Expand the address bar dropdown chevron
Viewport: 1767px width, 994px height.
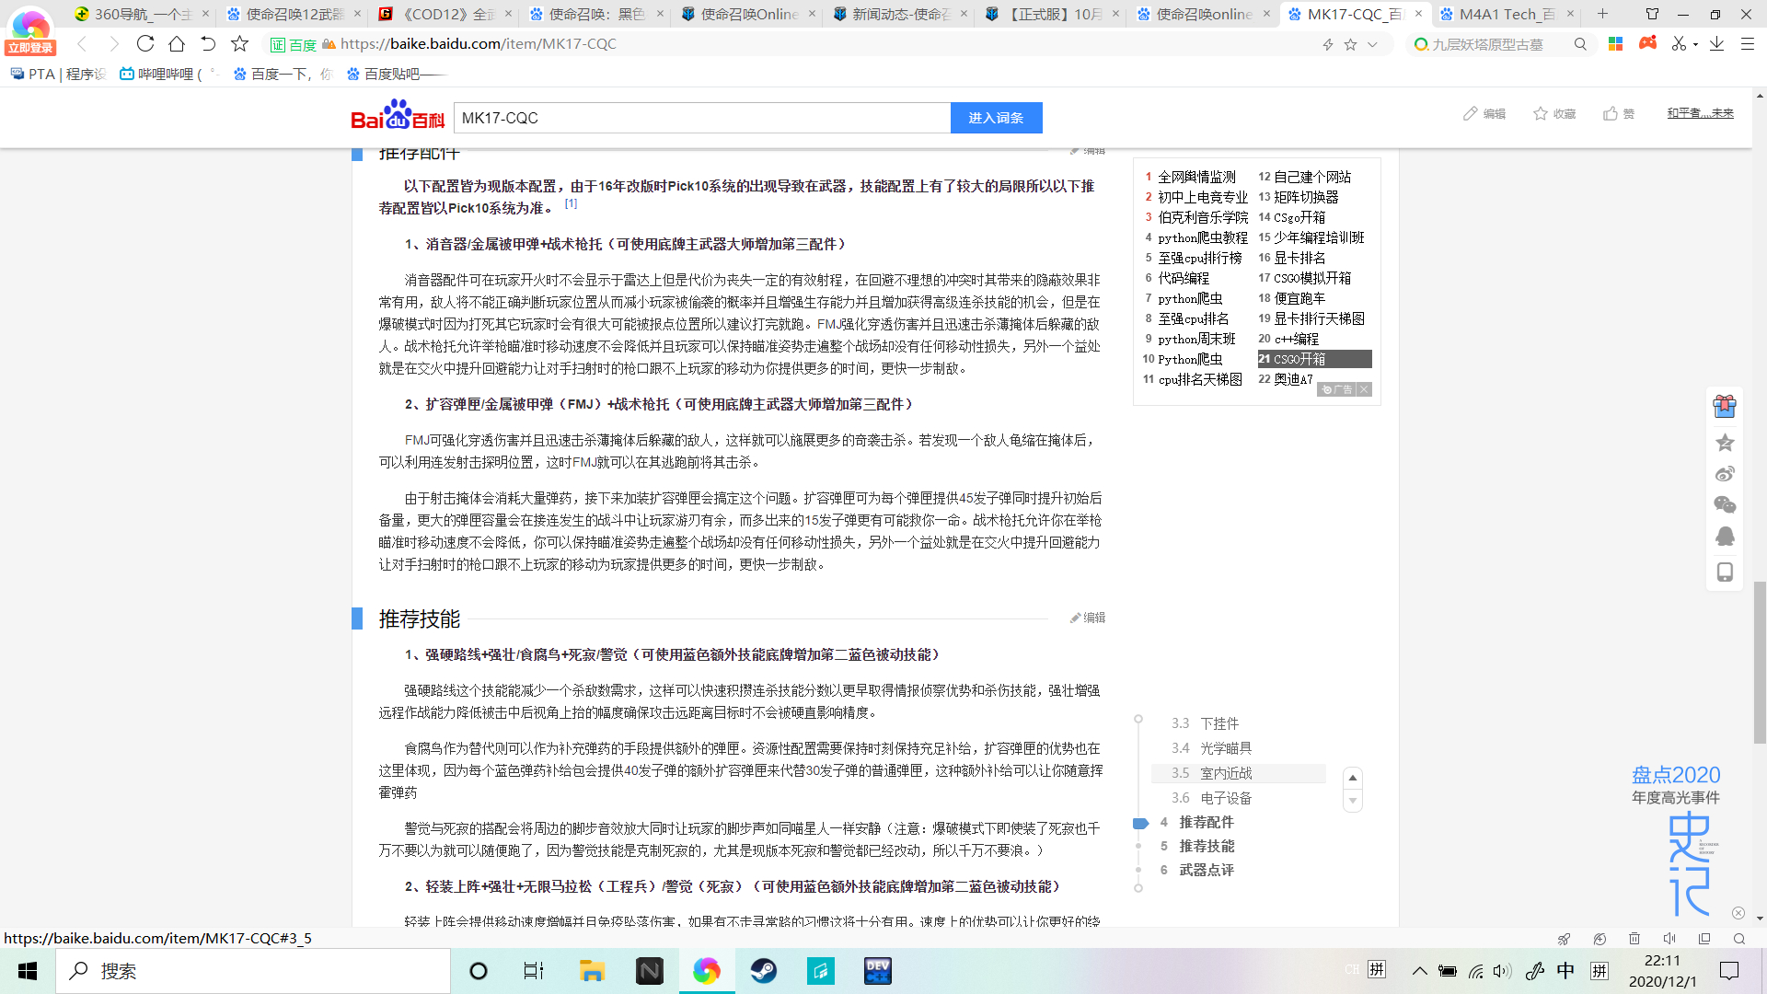tap(1372, 44)
